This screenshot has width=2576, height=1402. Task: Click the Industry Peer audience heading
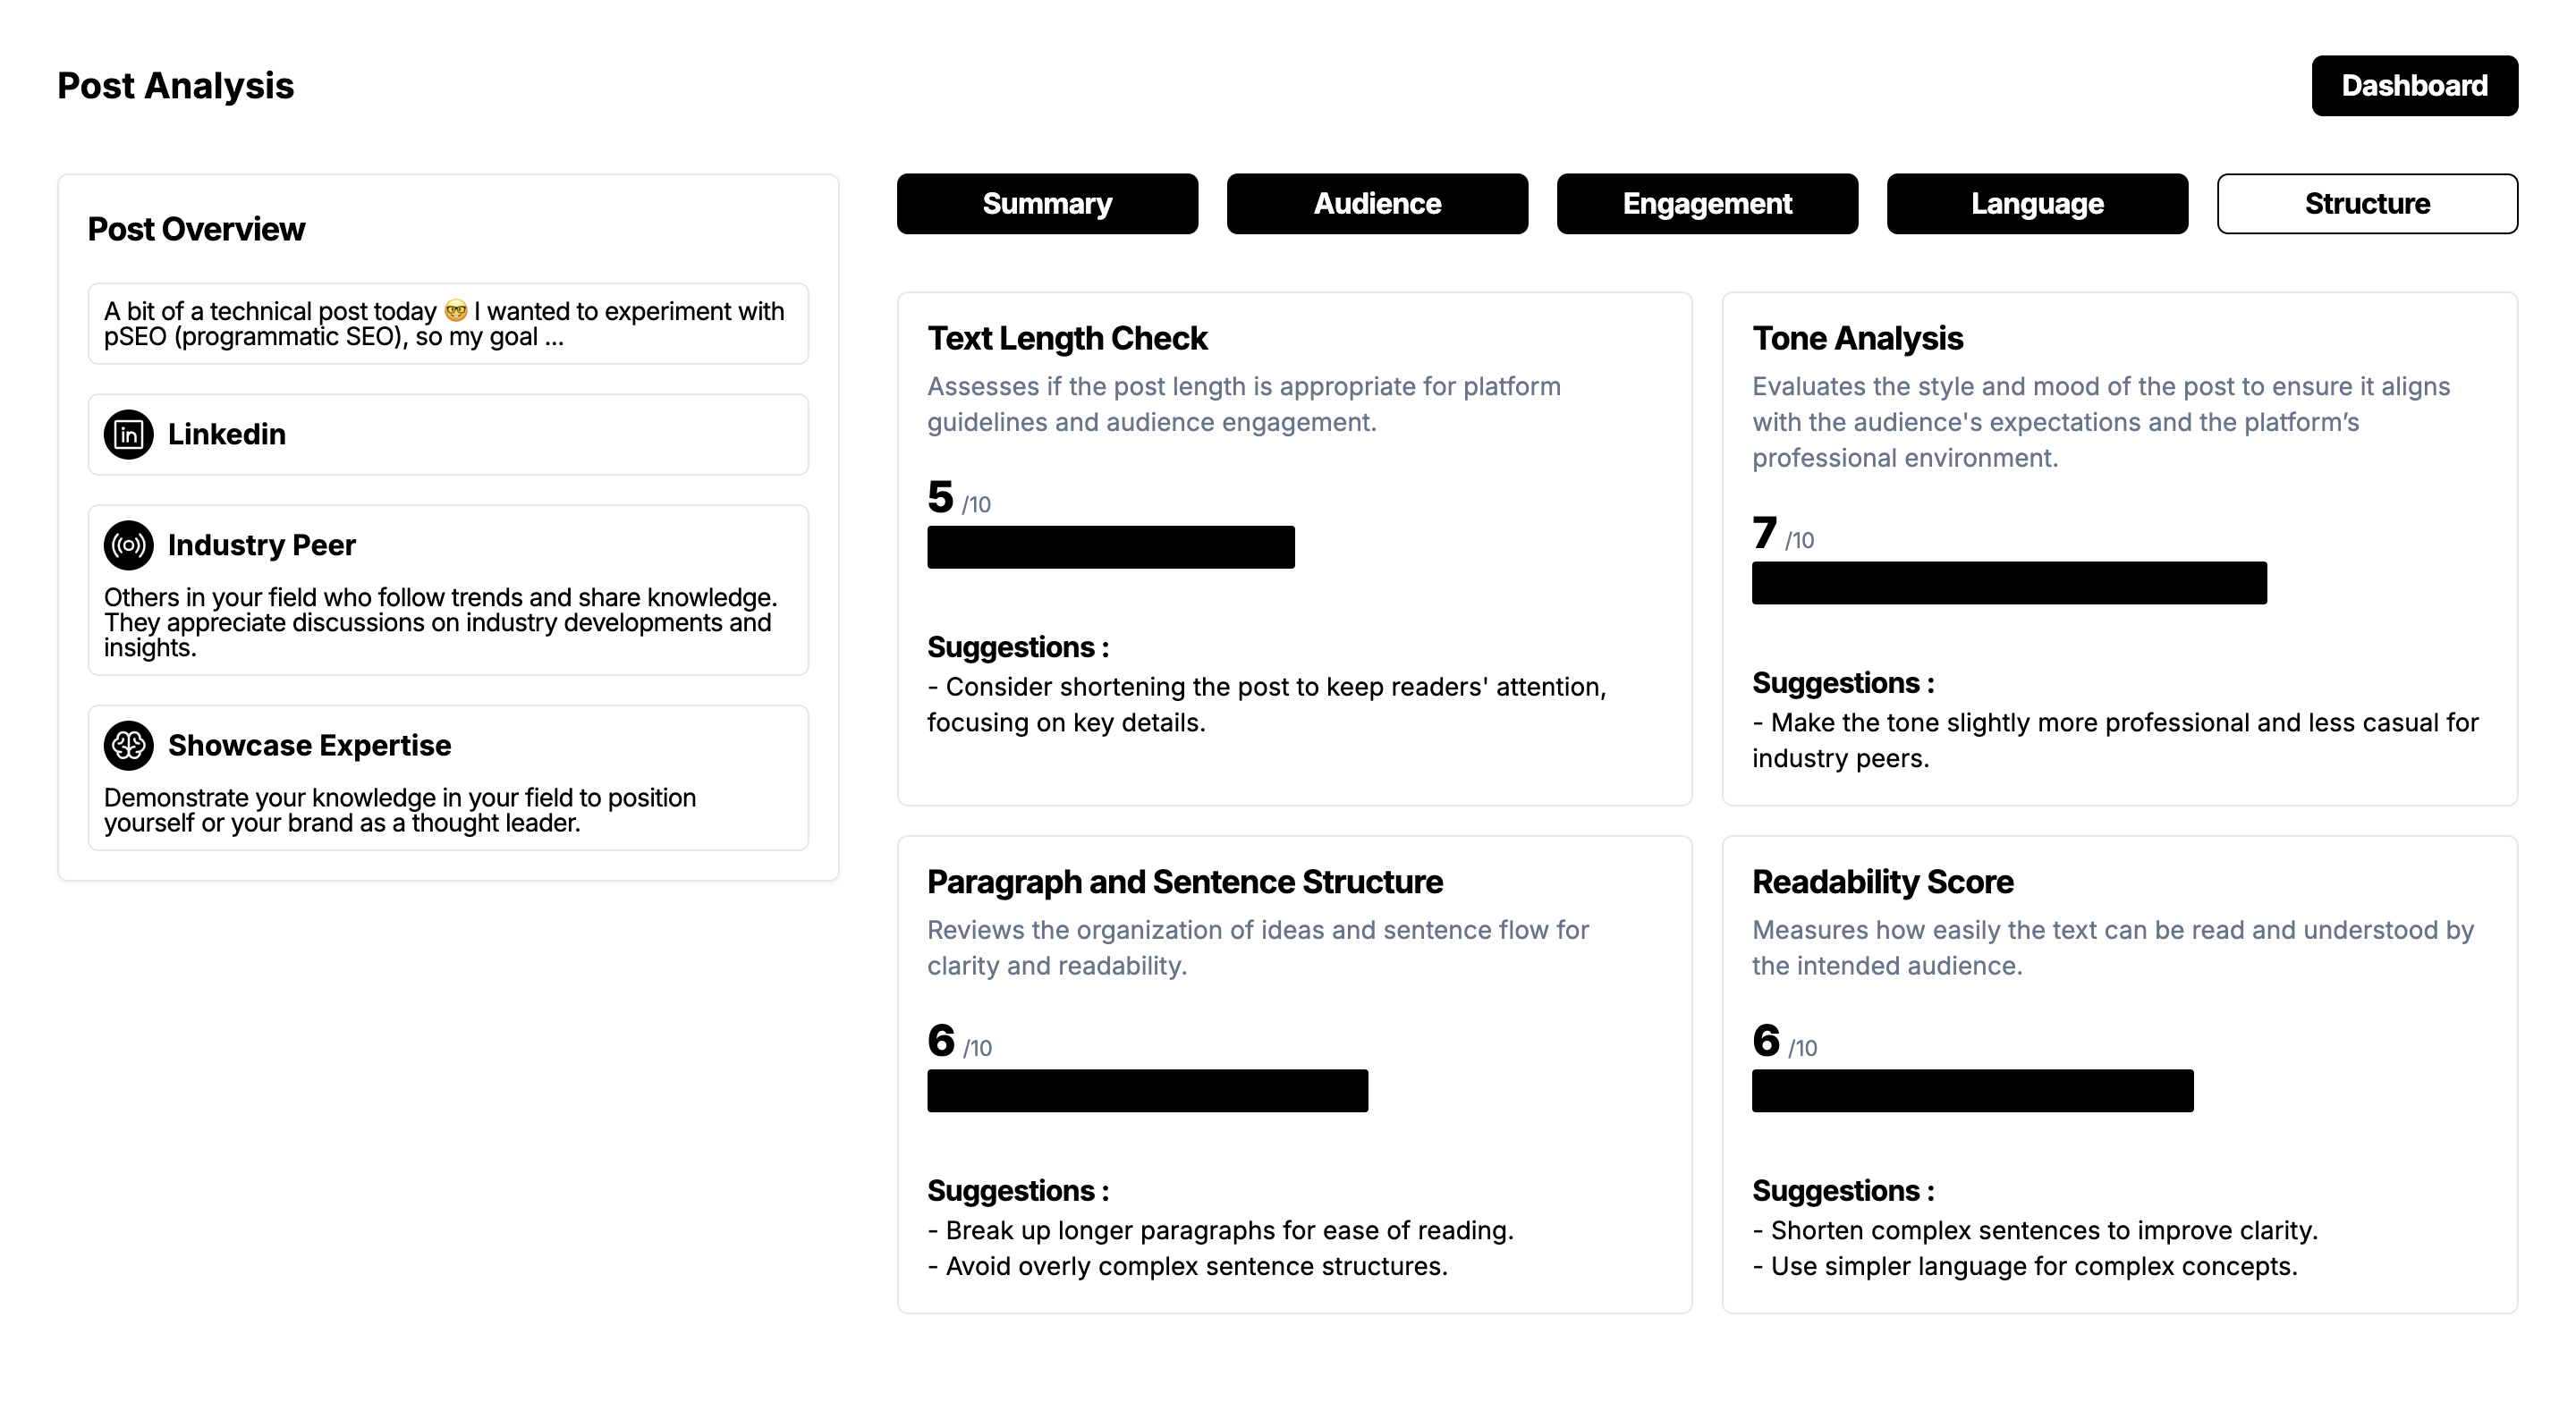[262, 545]
